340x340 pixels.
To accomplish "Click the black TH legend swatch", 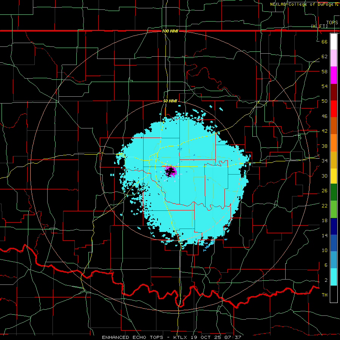I will (334, 294).
